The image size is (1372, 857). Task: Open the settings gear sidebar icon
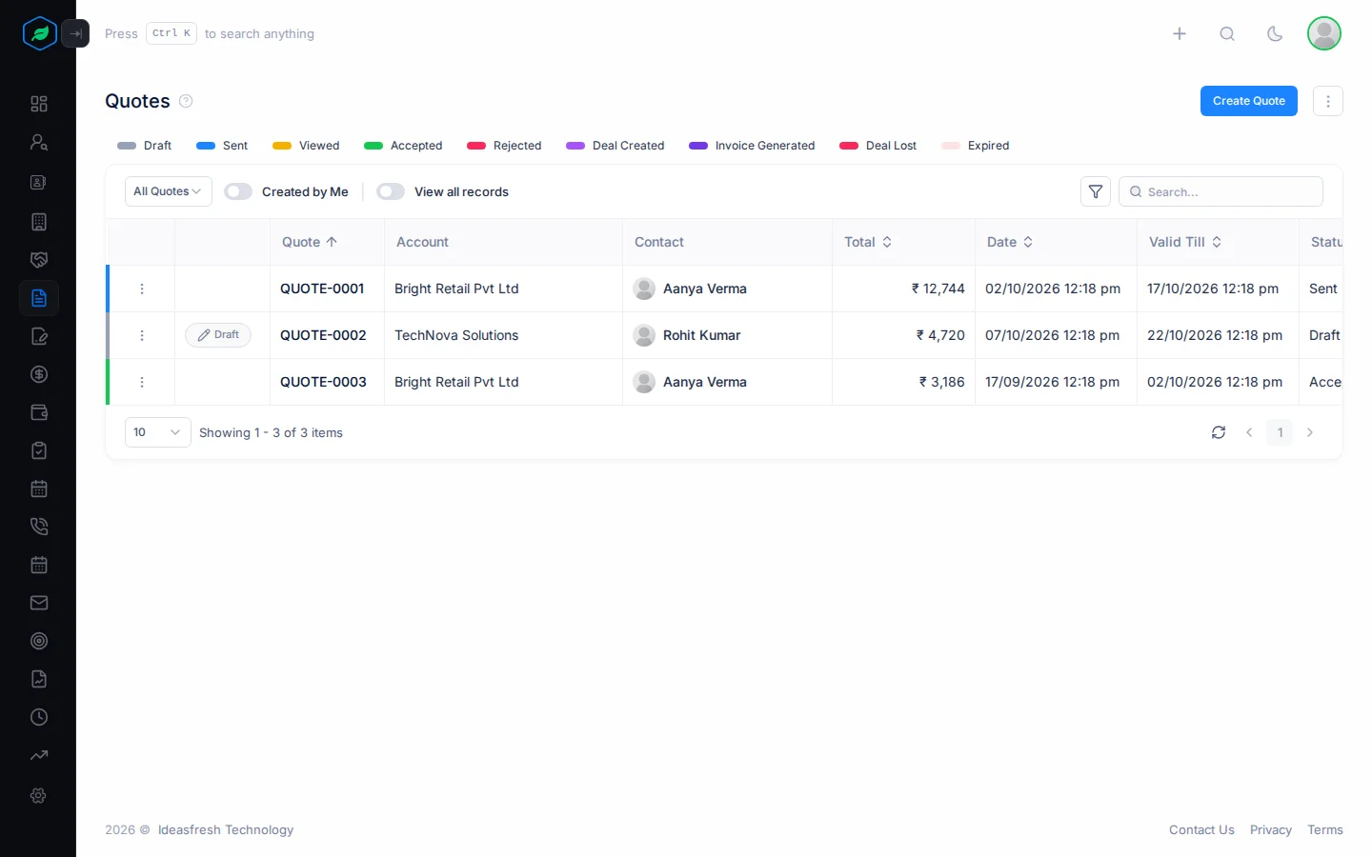click(39, 795)
